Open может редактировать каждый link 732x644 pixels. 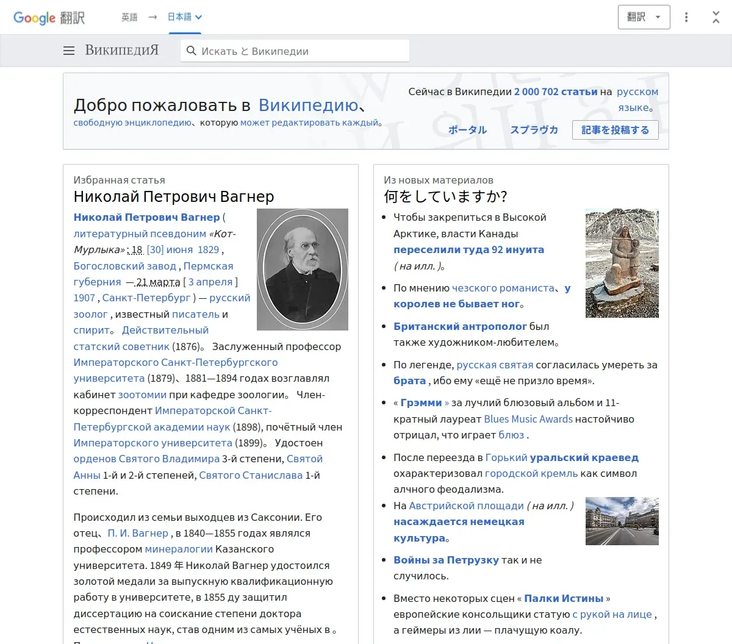click(309, 123)
